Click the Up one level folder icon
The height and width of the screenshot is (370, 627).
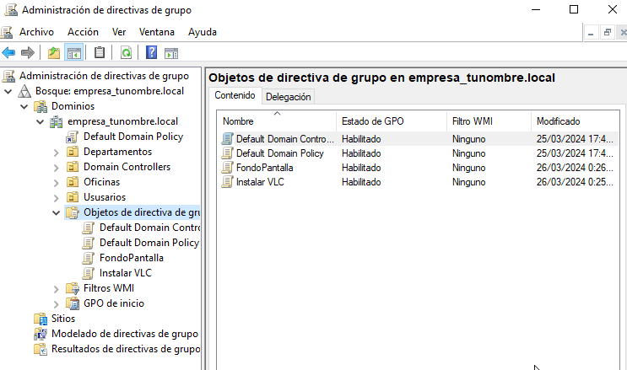tap(53, 52)
